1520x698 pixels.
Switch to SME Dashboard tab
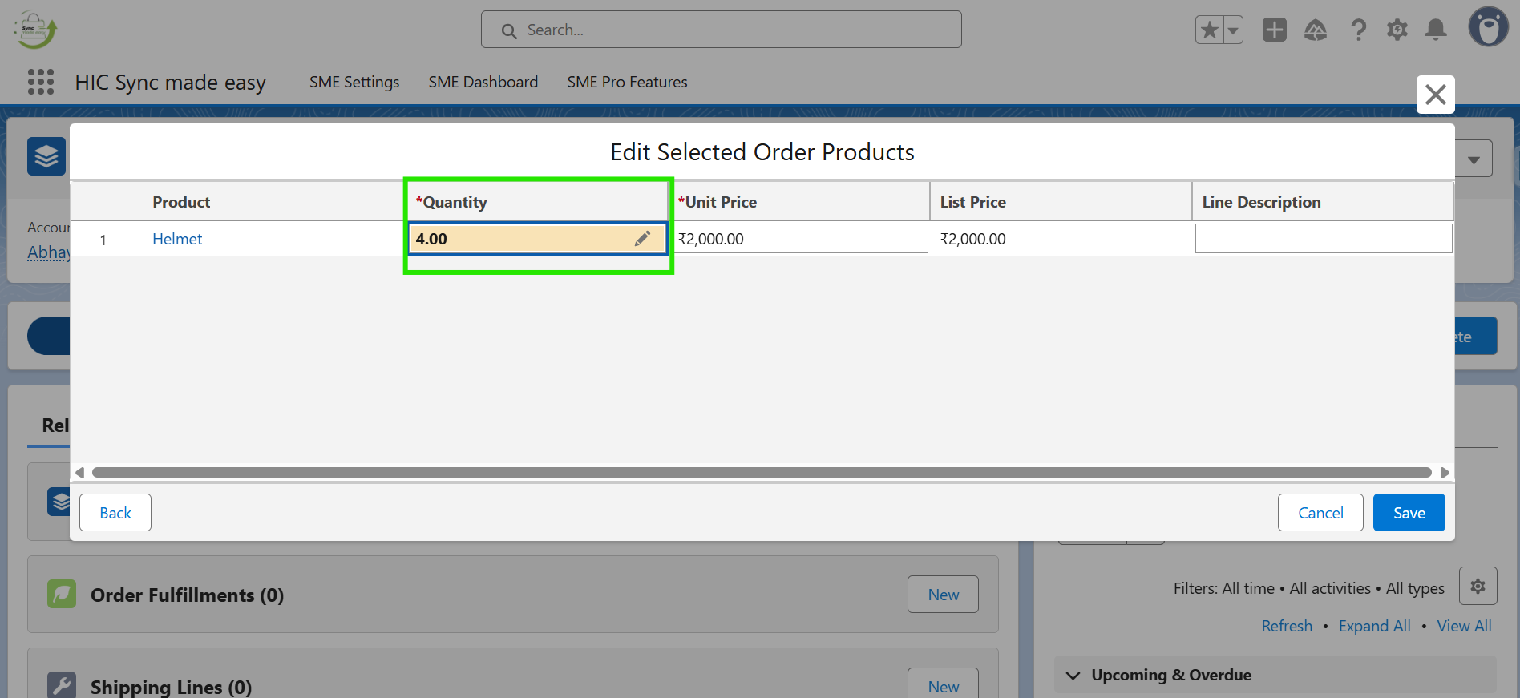click(x=483, y=82)
